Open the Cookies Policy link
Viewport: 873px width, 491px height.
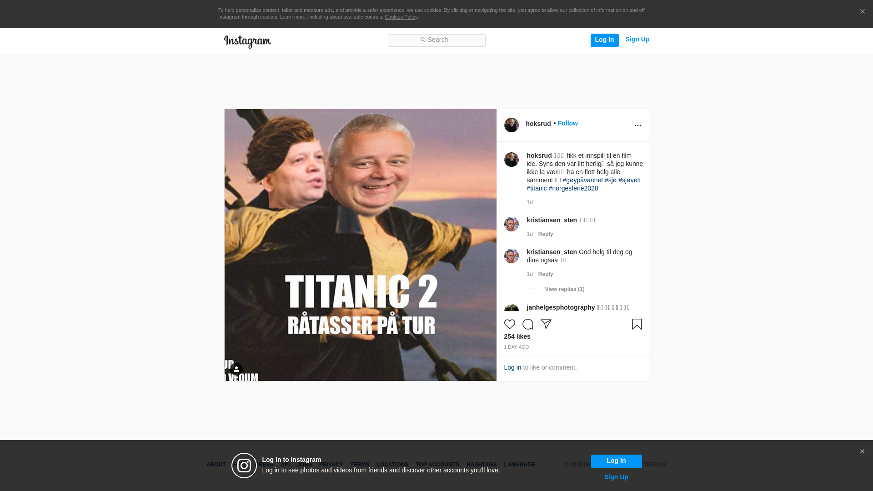(x=401, y=17)
